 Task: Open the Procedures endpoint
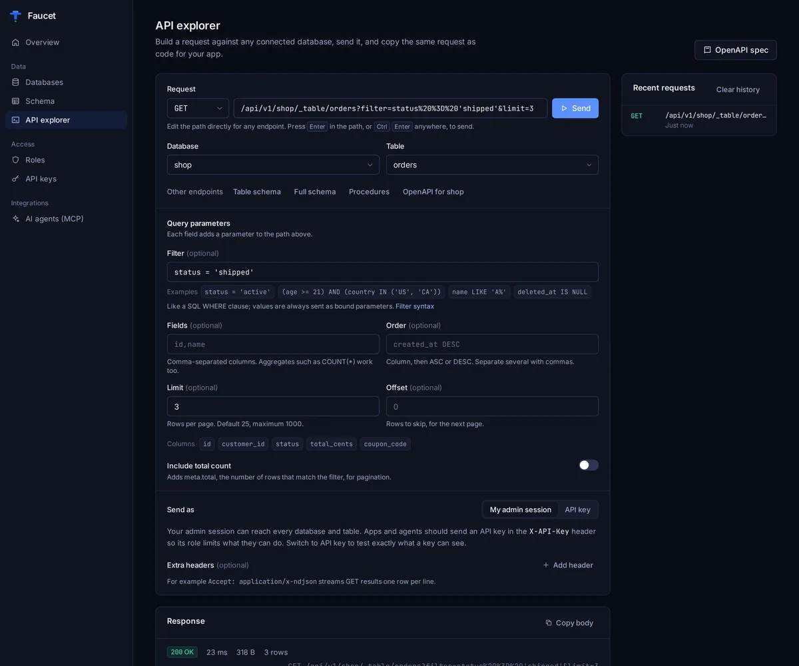click(x=369, y=192)
